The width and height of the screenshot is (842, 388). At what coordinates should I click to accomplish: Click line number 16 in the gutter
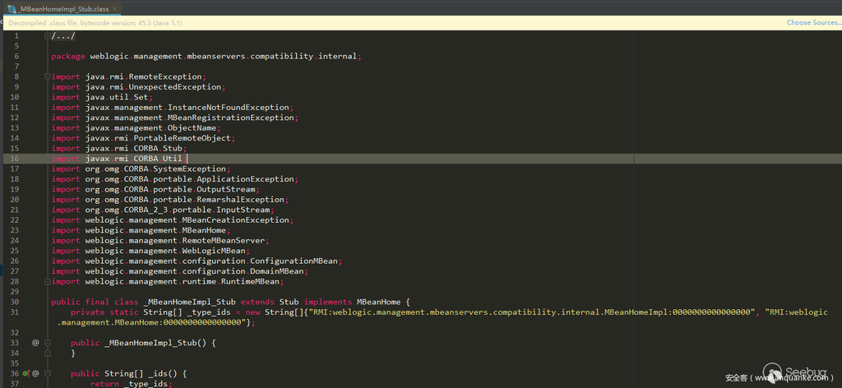tap(14, 159)
